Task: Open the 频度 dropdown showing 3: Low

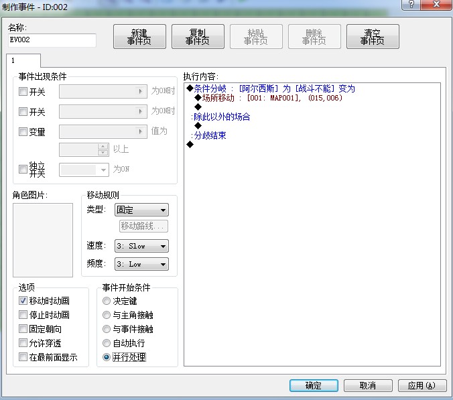Action: coord(141,264)
